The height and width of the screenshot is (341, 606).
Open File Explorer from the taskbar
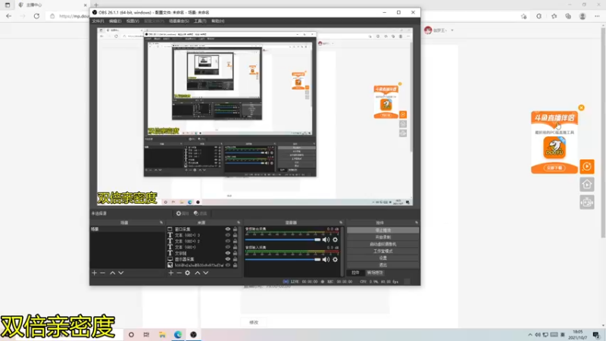(162, 334)
